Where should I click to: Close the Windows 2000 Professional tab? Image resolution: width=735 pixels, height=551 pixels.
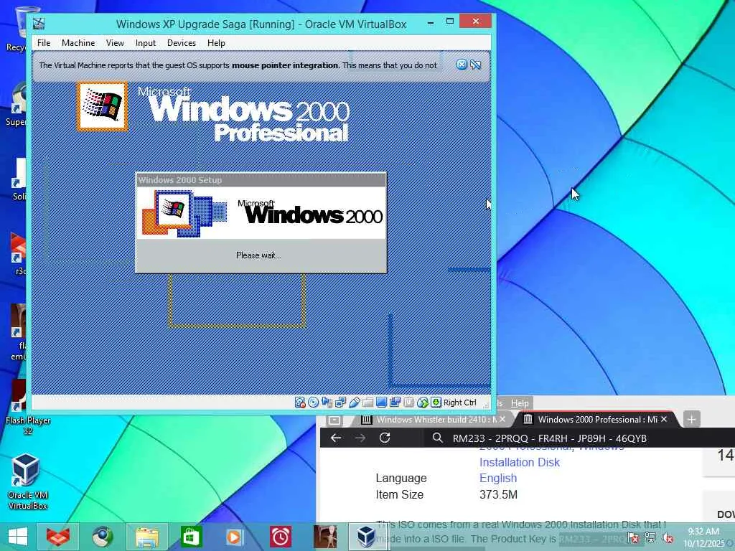pos(664,419)
